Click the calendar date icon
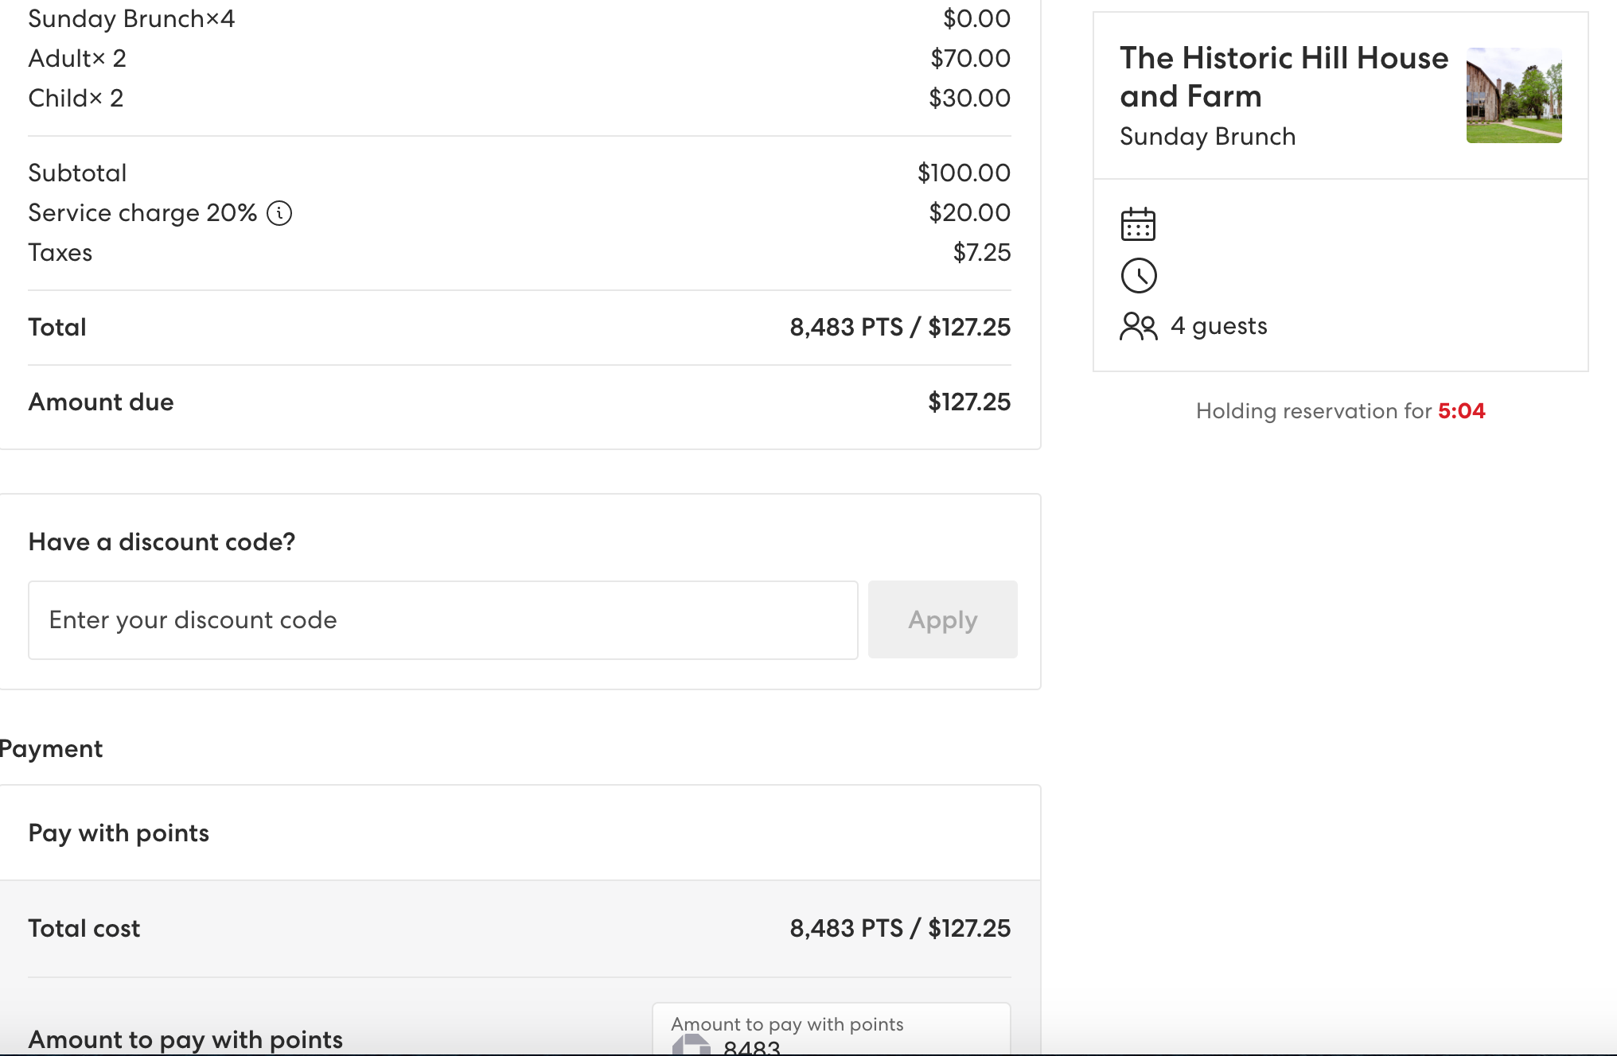Viewport: 1617px width, 1056px height. coord(1138,225)
